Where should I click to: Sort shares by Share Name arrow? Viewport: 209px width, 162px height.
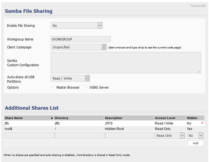(52, 118)
